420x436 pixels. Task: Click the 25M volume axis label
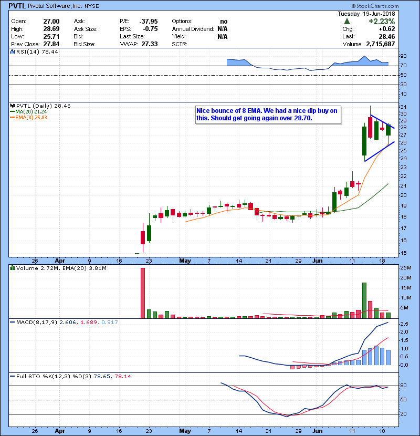405,268
